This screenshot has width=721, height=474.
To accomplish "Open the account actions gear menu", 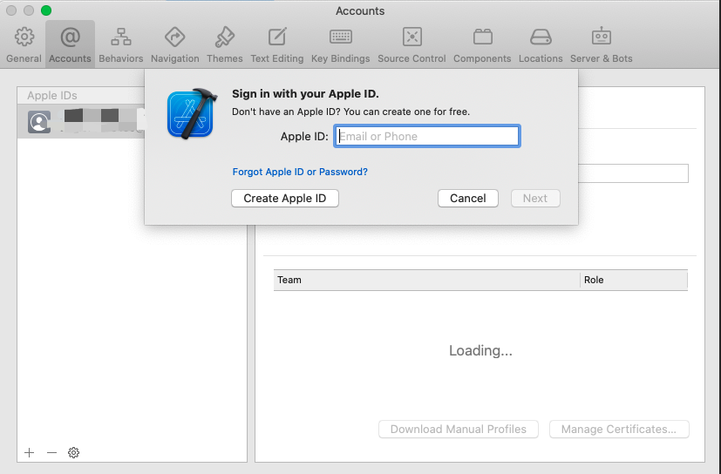I will [x=74, y=452].
